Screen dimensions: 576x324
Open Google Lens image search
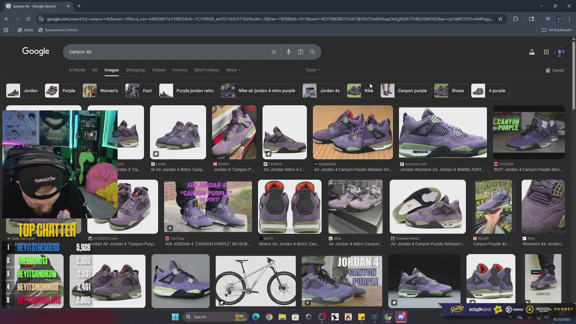(x=301, y=52)
